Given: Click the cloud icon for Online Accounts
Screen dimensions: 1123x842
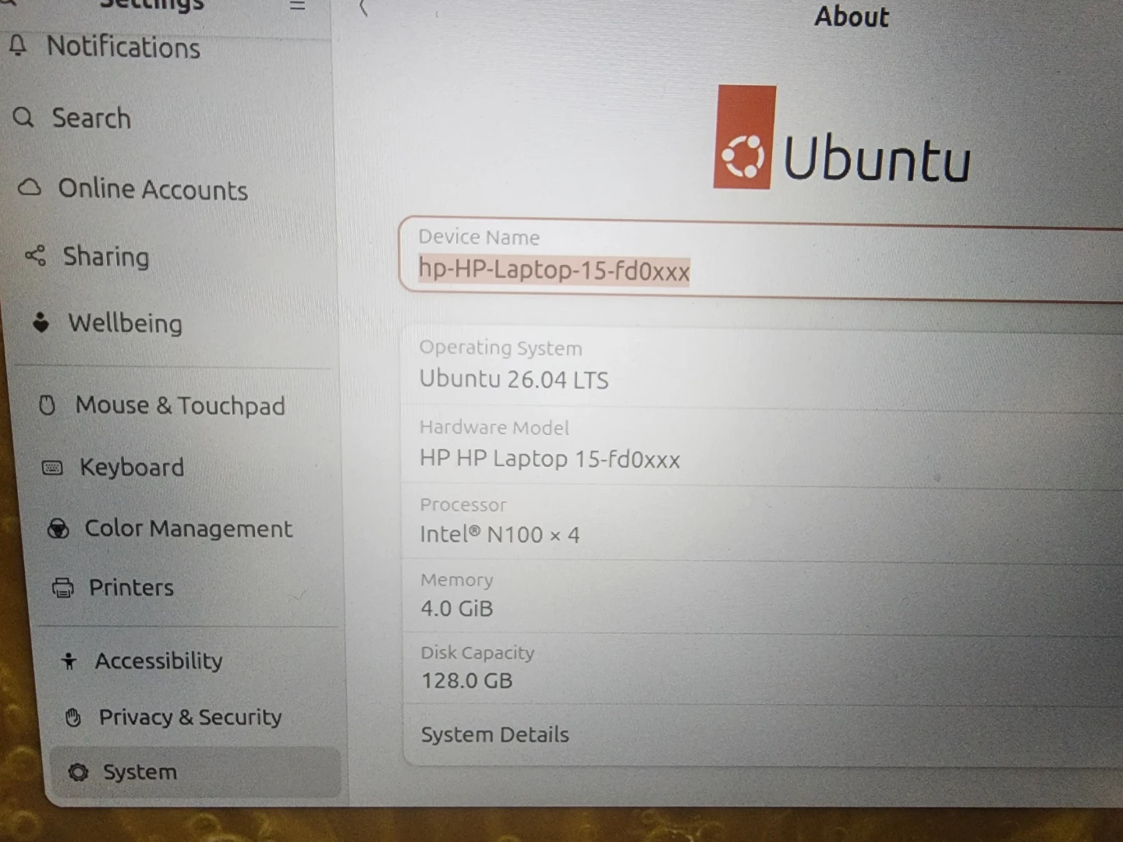Looking at the screenshot, I should [30, 188].
